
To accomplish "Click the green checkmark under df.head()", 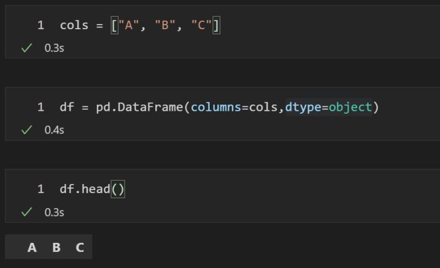I will 26,213.
